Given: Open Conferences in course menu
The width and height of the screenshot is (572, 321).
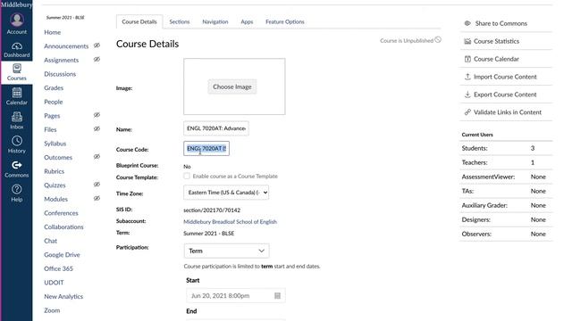Looking at the screenshot, I should [x=62, y=213].
